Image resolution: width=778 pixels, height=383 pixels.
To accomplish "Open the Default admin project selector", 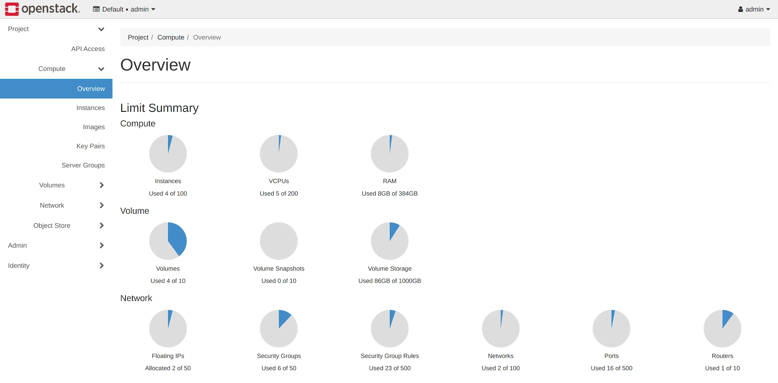I will [124, 9].
